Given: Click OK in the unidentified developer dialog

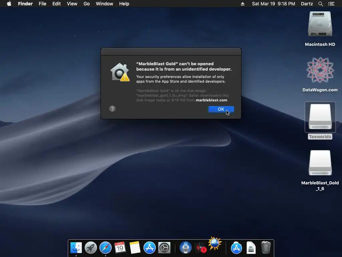Looking at the screenshot, I should coord(221,109).
